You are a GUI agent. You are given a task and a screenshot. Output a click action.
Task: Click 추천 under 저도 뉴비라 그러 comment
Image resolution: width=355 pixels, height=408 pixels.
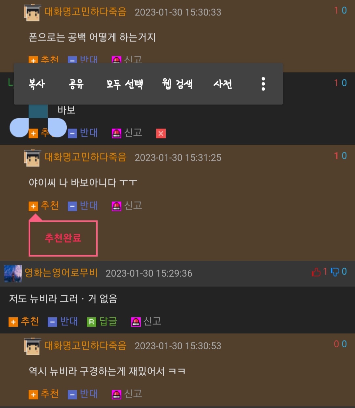24,321
